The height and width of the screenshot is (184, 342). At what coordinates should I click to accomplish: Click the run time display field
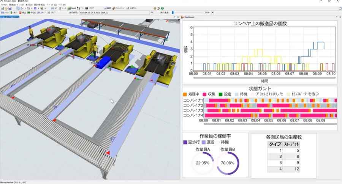[115, 13]
